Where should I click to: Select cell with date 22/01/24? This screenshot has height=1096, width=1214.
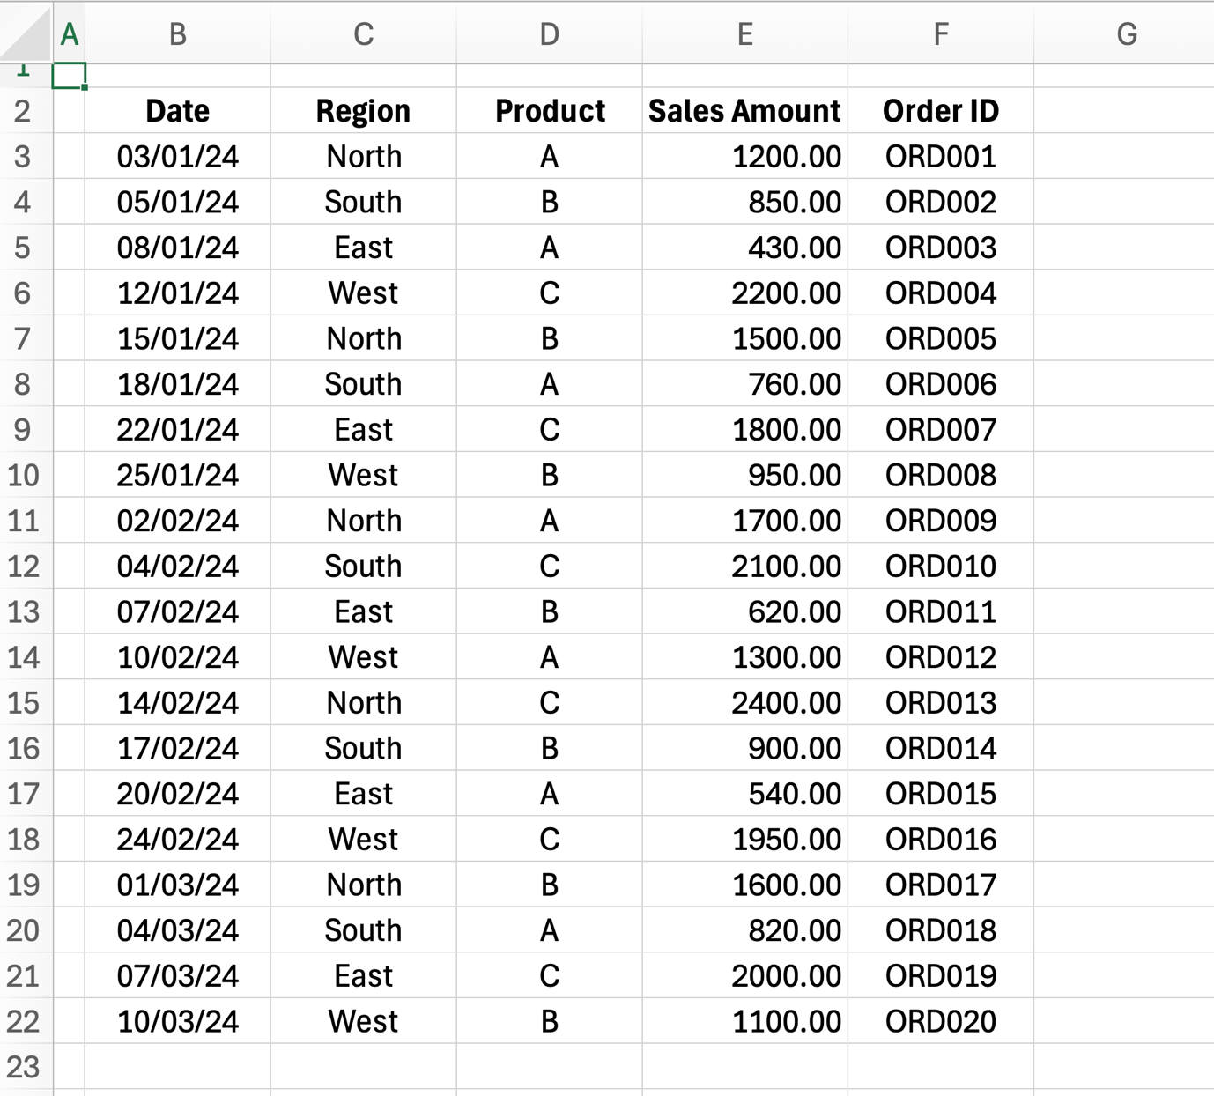pos(177,429)
